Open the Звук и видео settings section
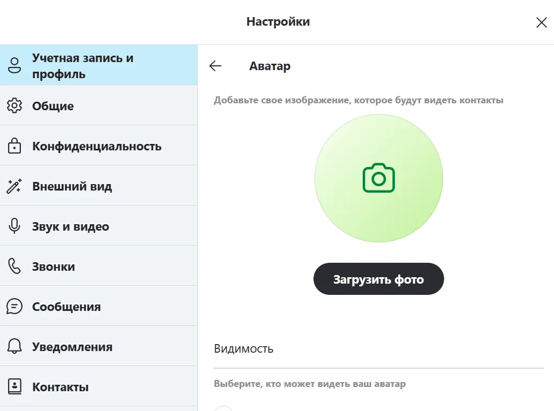 point(99,226)
